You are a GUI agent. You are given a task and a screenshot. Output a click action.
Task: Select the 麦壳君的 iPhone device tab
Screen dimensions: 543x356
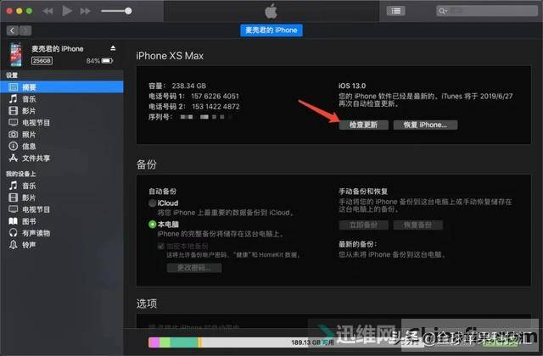point(271,31)
